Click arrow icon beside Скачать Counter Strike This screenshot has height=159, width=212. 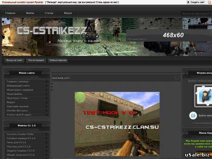46,134
